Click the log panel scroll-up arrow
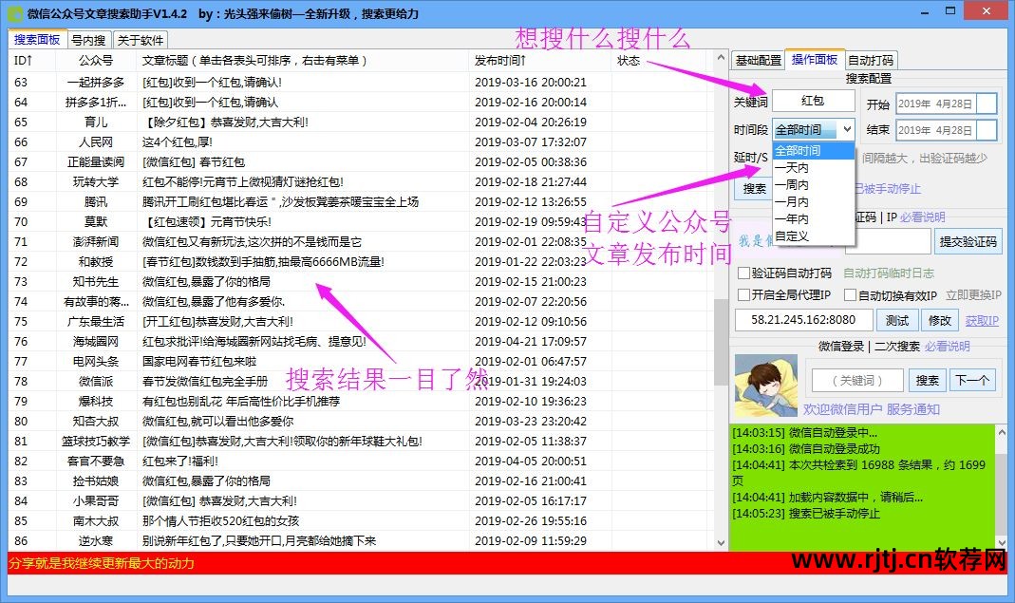The height and width of the screenshot is (603, 1015). (x=1002, y=432)
